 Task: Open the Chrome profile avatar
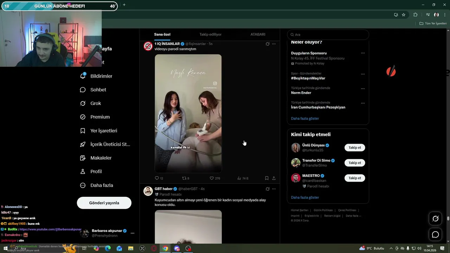pos(436,15)
